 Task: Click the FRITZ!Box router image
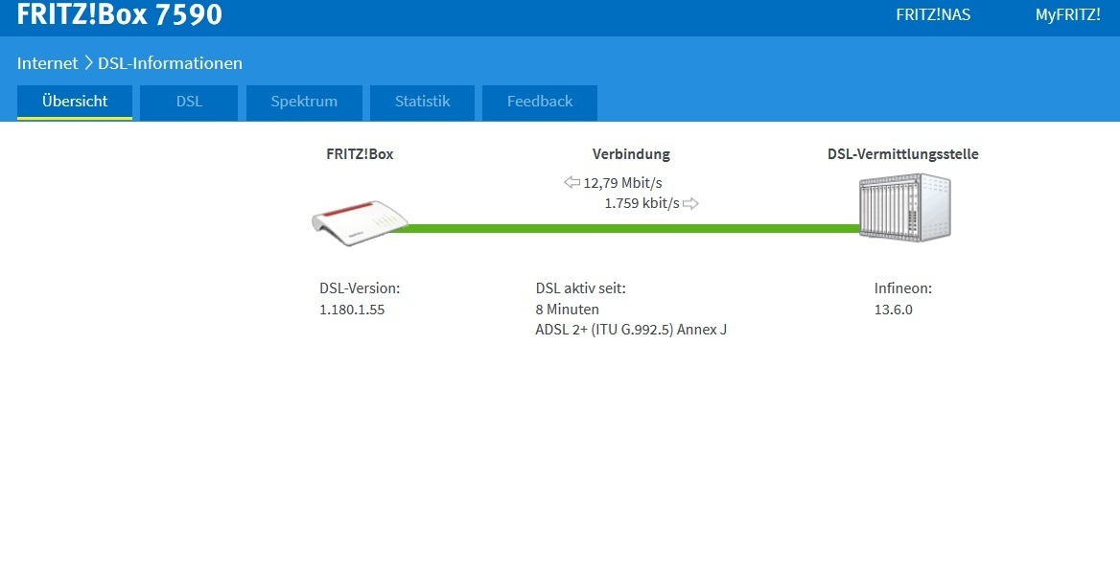[360, 224]
